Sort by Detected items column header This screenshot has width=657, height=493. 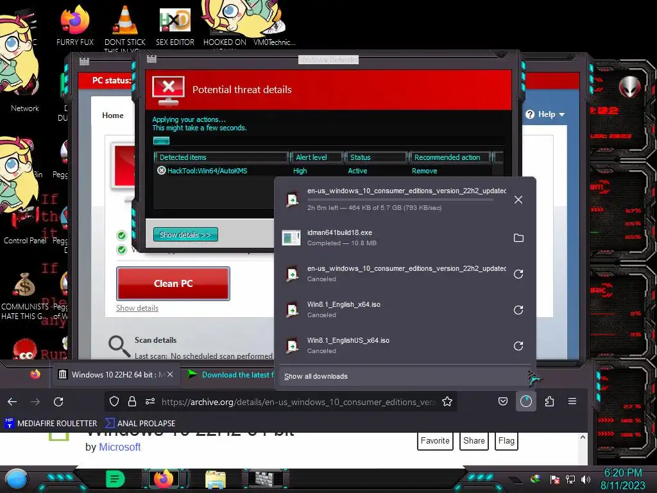[x=221, y=157]
